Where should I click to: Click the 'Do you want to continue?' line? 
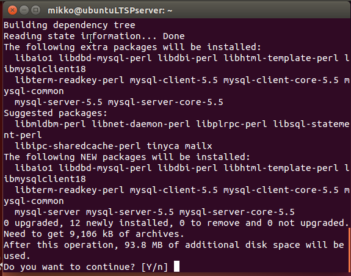(85, 267)
